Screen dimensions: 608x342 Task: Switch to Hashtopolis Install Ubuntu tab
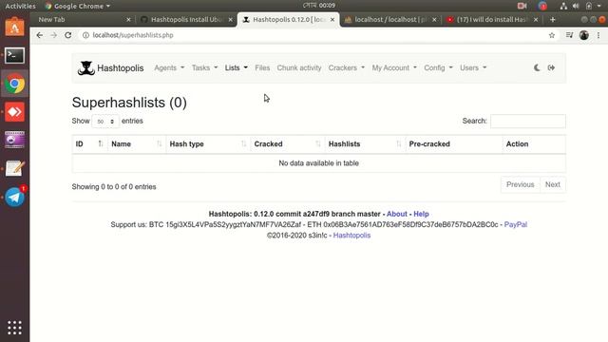pyautogui.click(x=186, y=19)
